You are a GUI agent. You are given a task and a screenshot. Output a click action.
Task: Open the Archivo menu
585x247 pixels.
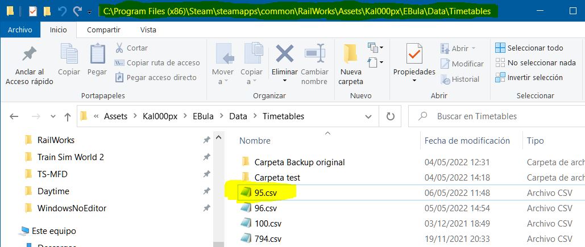(x=20, y=30)
